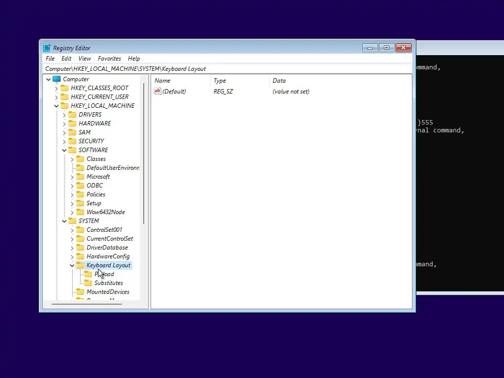
Task: Click the Microsoft folder icon
Action: [80, 177]
